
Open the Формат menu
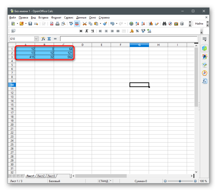(56, 18)
